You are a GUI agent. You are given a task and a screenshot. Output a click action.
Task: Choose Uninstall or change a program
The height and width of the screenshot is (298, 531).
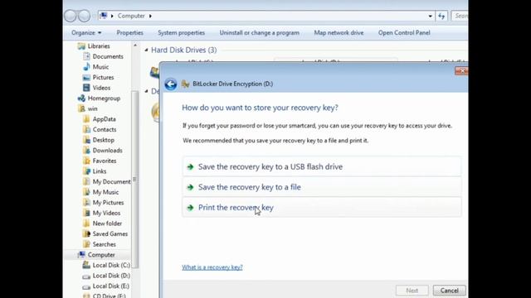click(260, 33)
